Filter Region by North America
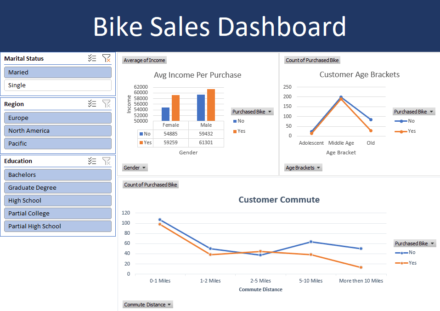 [x=58, y=131]
